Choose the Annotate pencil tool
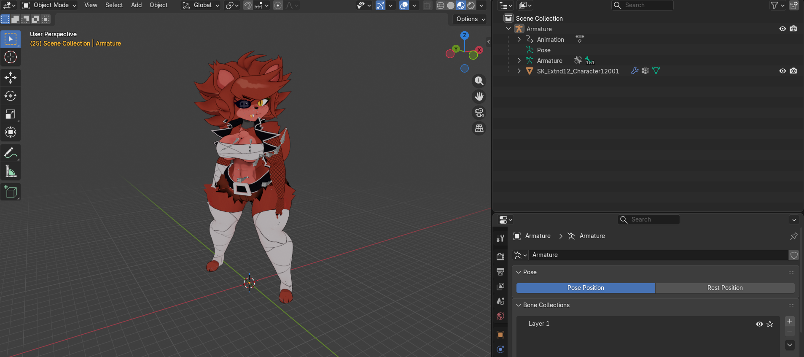This screenshot has height=357, width=804. pyautogui.click(x=11, y=153)
